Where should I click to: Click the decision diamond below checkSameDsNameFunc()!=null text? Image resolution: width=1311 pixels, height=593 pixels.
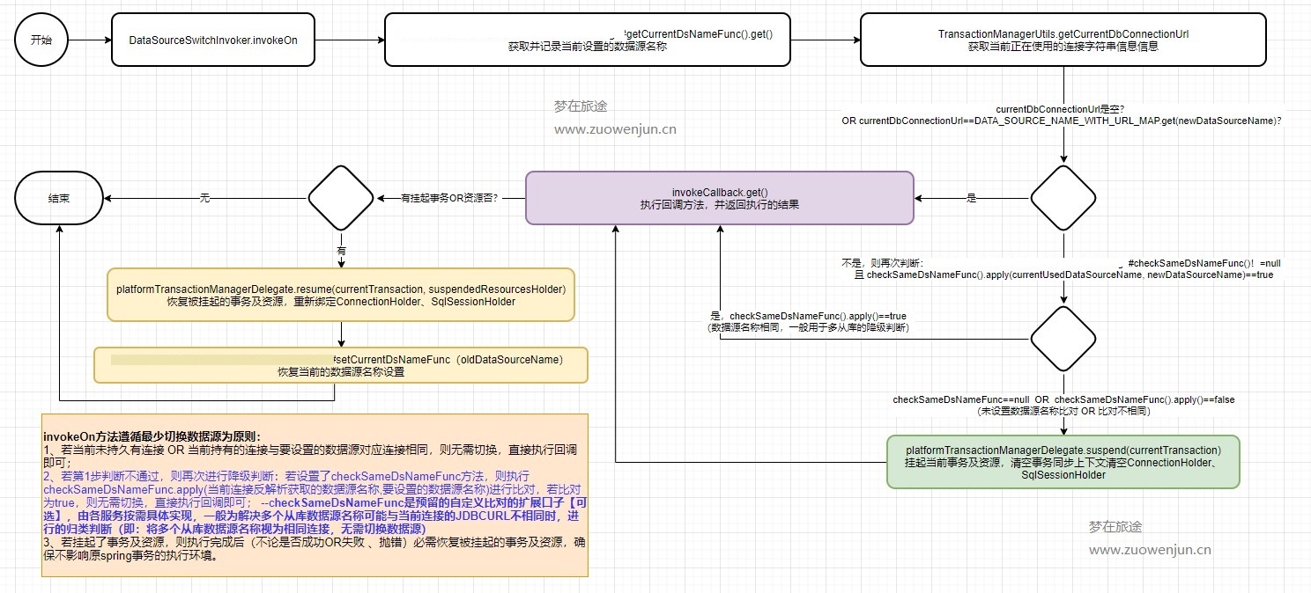click(1063, 339)
